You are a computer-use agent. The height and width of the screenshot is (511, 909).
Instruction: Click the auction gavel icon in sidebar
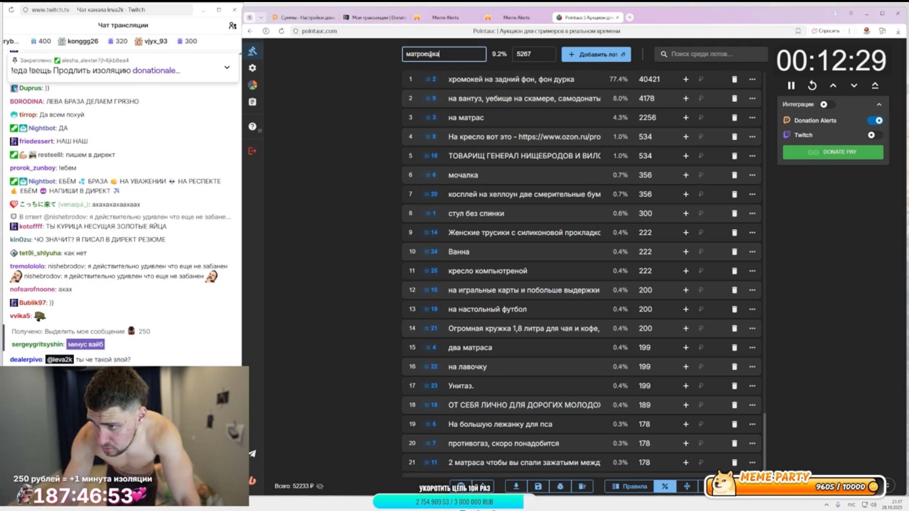point(252,51)
